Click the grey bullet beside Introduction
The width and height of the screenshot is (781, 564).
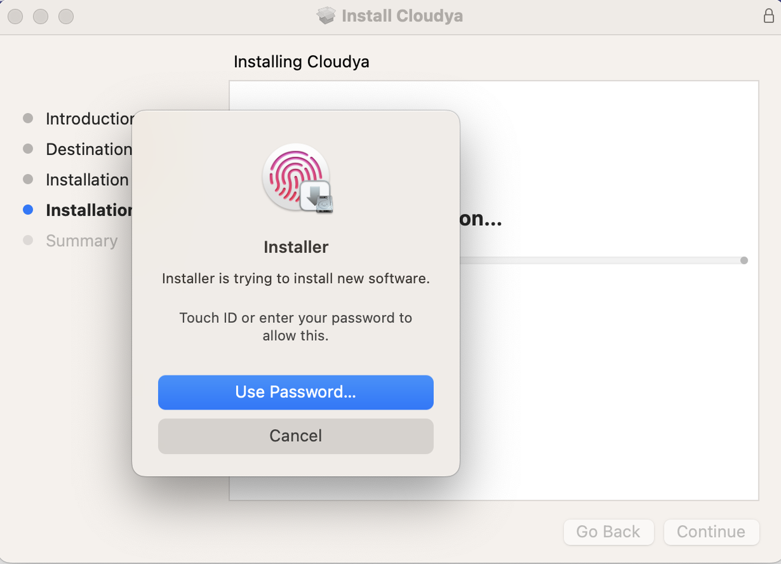click(x=28, y=118)
